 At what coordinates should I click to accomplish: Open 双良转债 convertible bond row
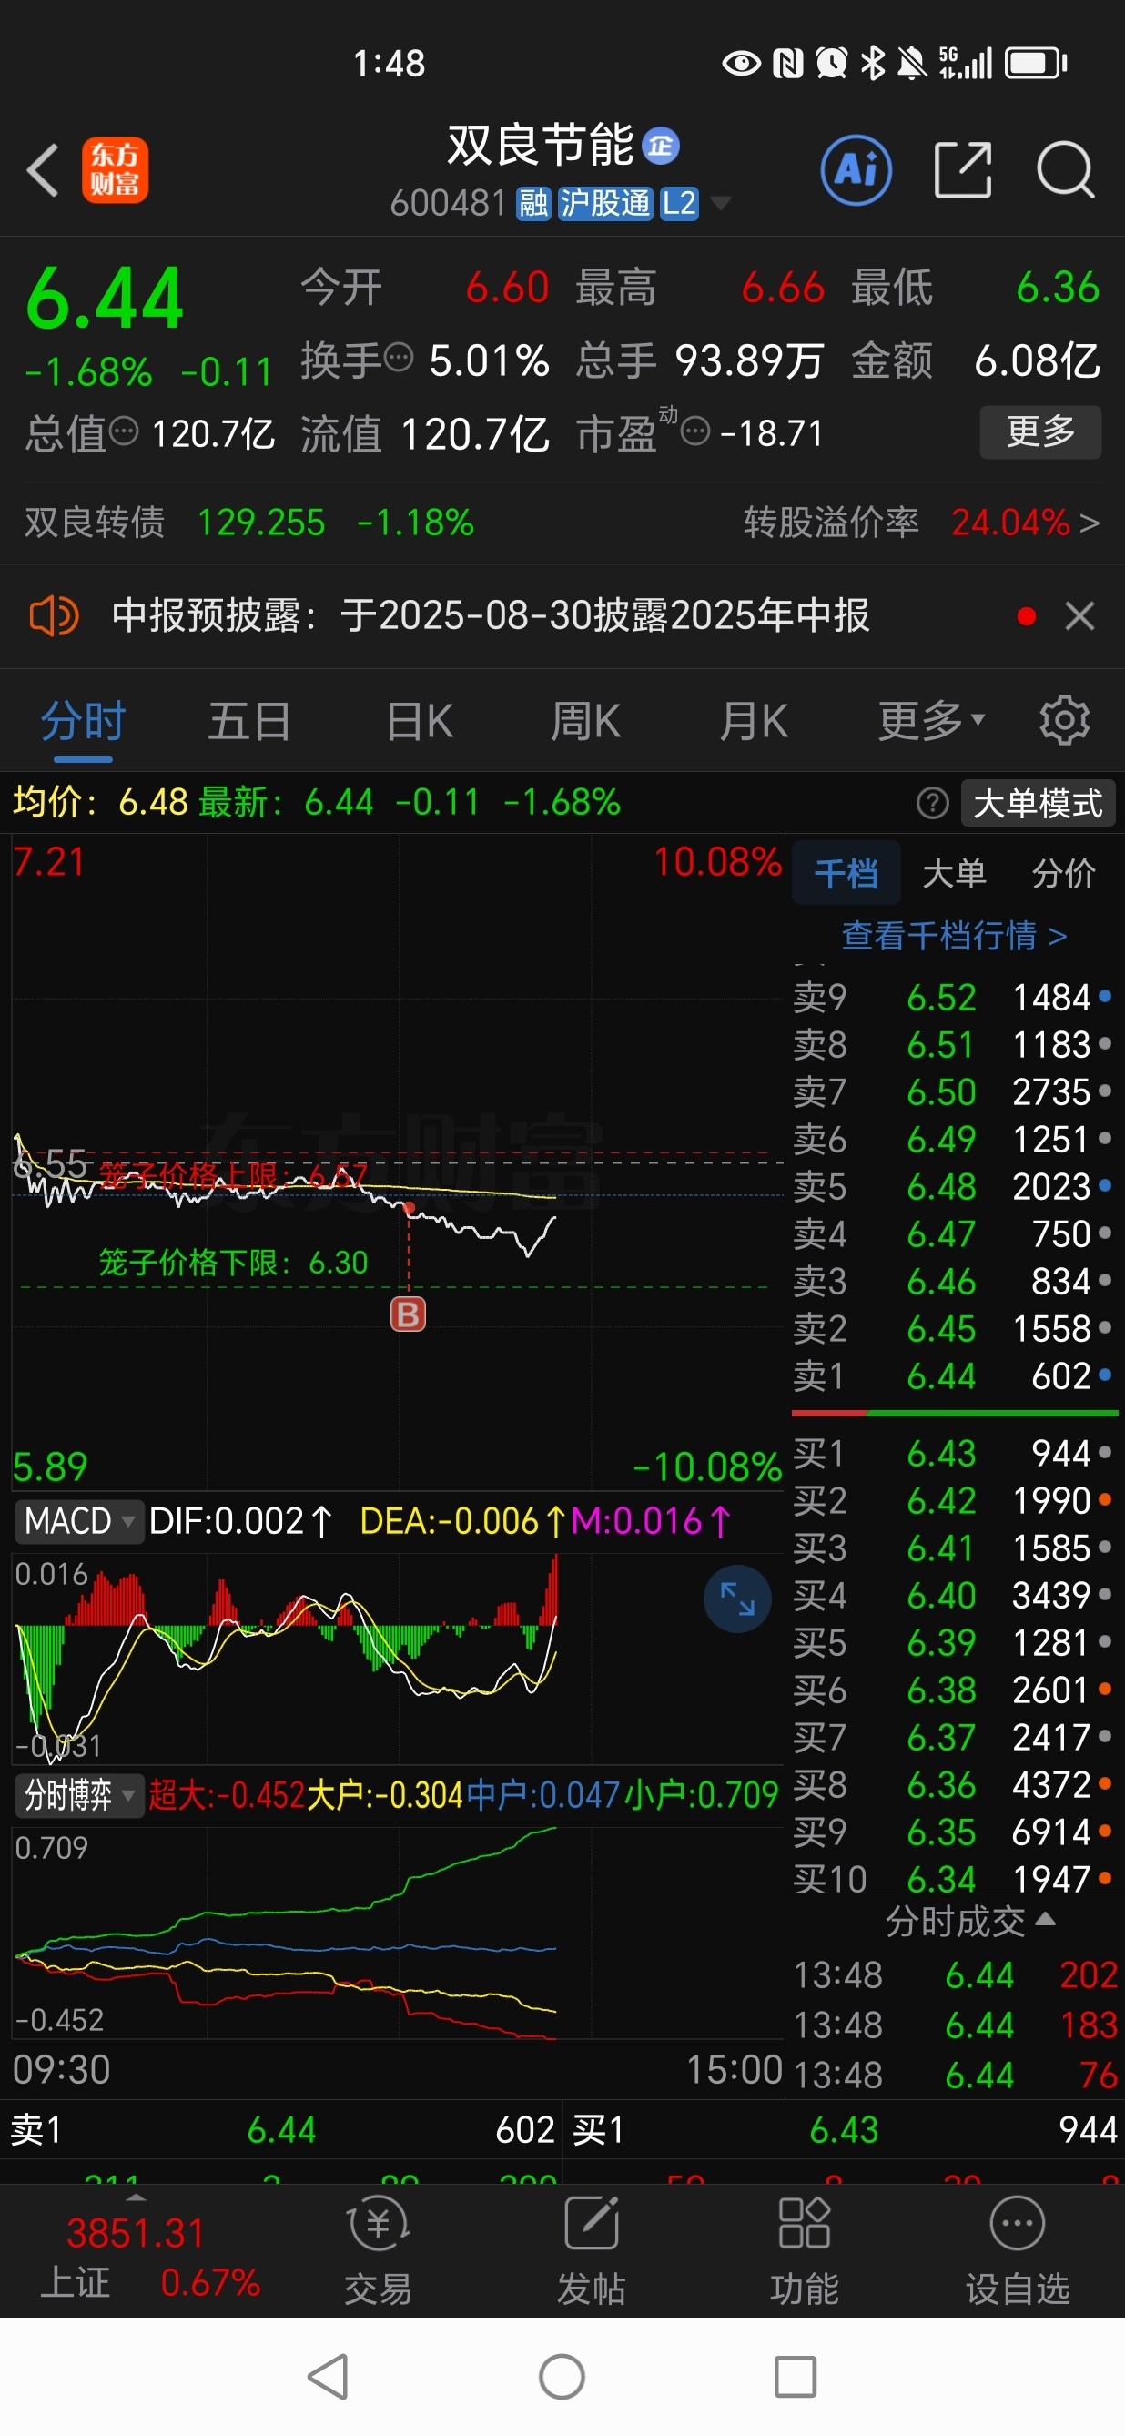pyautogui.click(x=249, y=522)
